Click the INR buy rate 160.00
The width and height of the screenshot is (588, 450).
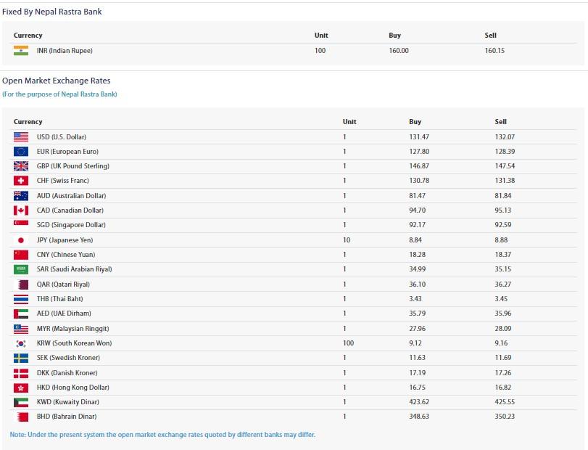[399, 51]
